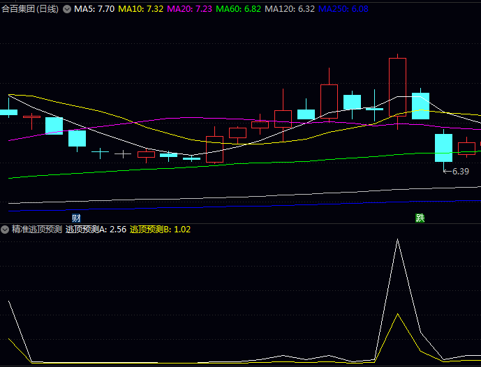This screenshot has height=367, width=481.
Task: Select the MA5: 7.70 indicator label
Action: [94, 9]
